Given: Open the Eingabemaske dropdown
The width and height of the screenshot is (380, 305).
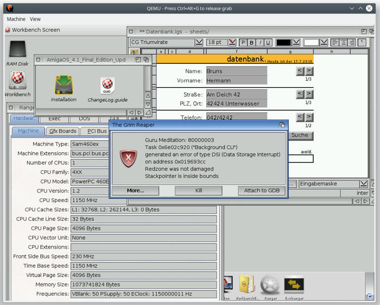Looking at the screenshot, I should point(364,184).
